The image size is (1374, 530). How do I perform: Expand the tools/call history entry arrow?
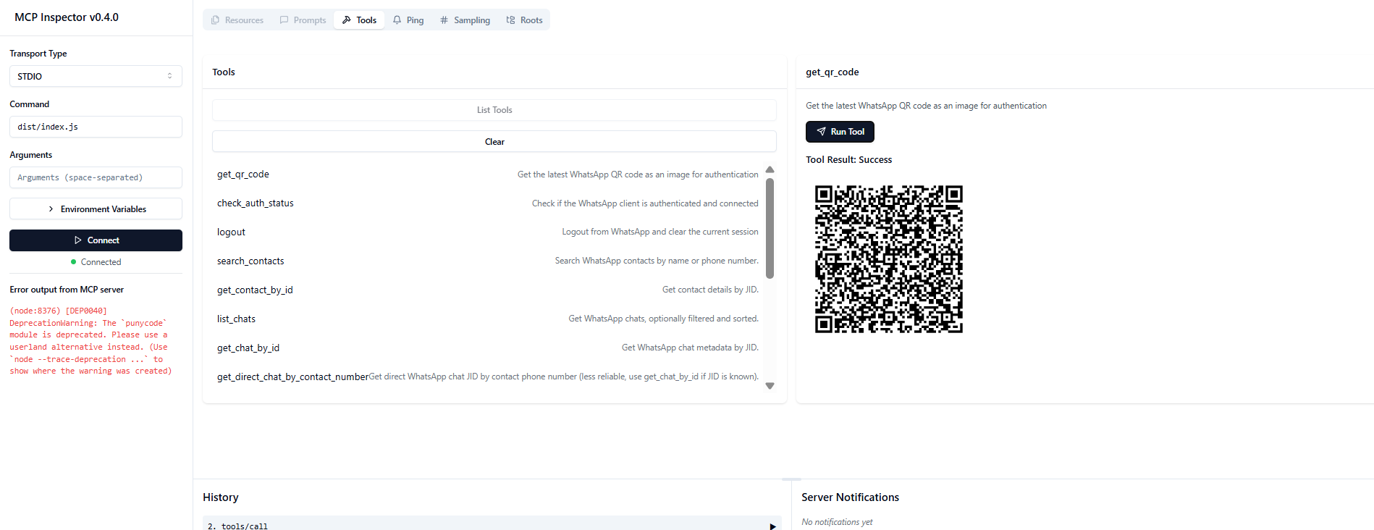[x=772, y=526]
